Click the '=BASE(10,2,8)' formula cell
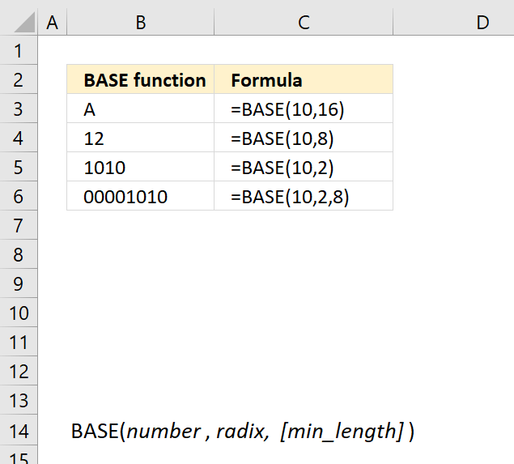Image resolution: width=514 pixels, height=464 pixels. point(304,196)
